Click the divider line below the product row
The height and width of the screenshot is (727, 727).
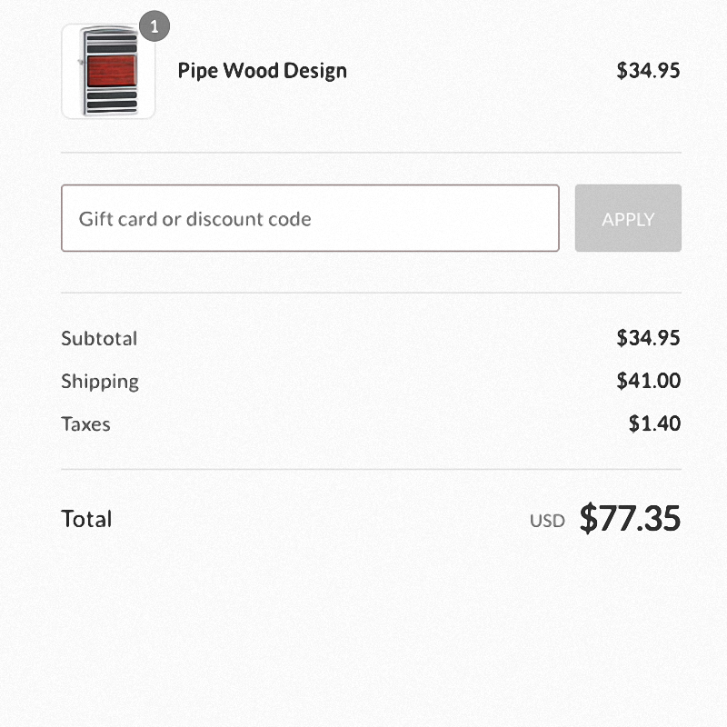(x=372, y=152)
